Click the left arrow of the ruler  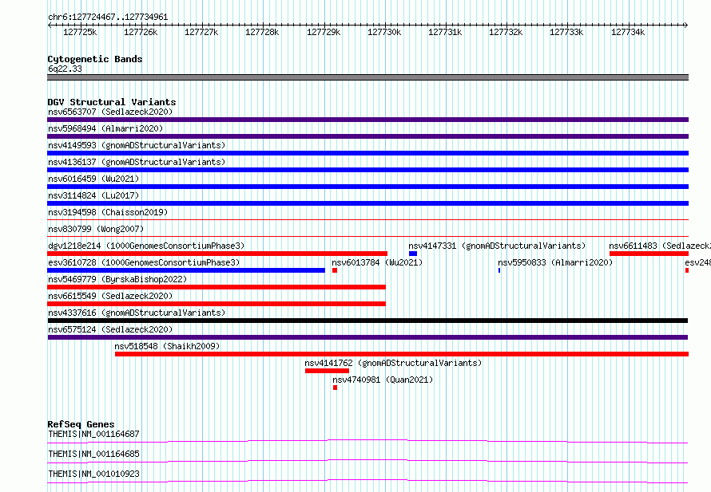(x=50, y=26)
